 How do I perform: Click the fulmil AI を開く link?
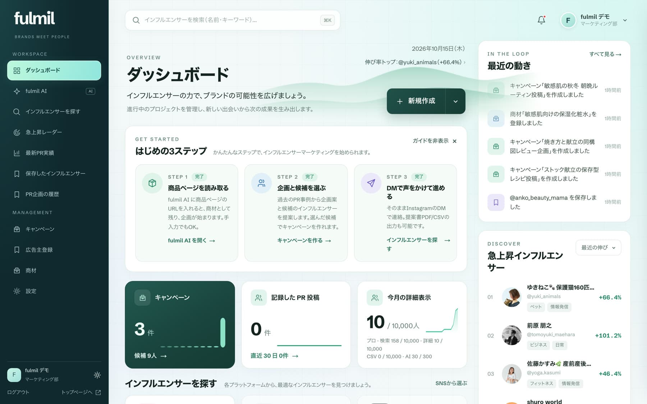[x=191, y=241]
